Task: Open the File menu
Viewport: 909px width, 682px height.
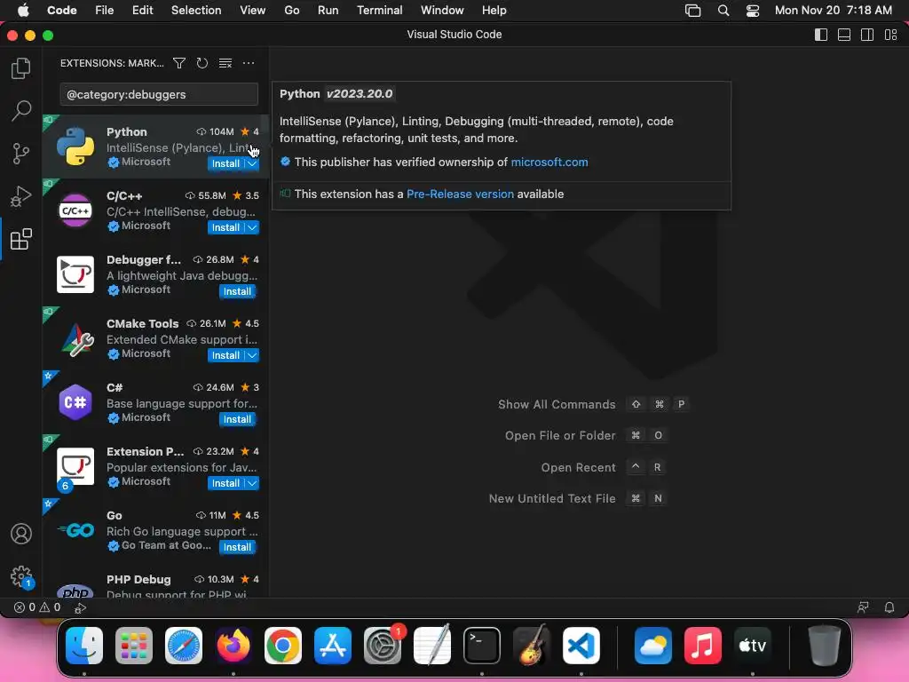Action: pyautogui.click(x=105, y=11)
